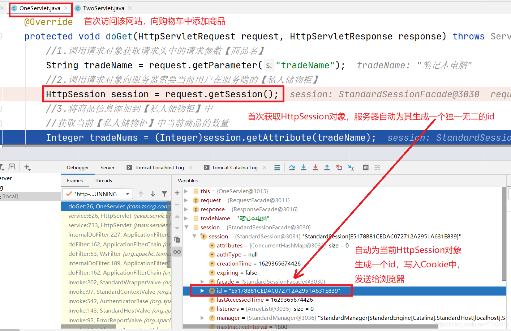Image resolution: width=511 pixels, height=331 pixels.
Task: Open the thread selector dropdown "http-...UNNING"
Action: 98,194
